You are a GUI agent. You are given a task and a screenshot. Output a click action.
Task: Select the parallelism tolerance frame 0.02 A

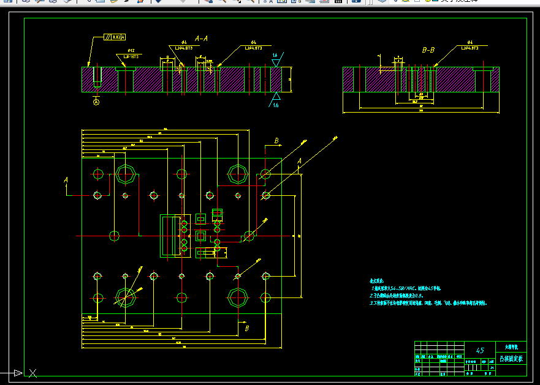pyautogui.click(x=115, y=37)
